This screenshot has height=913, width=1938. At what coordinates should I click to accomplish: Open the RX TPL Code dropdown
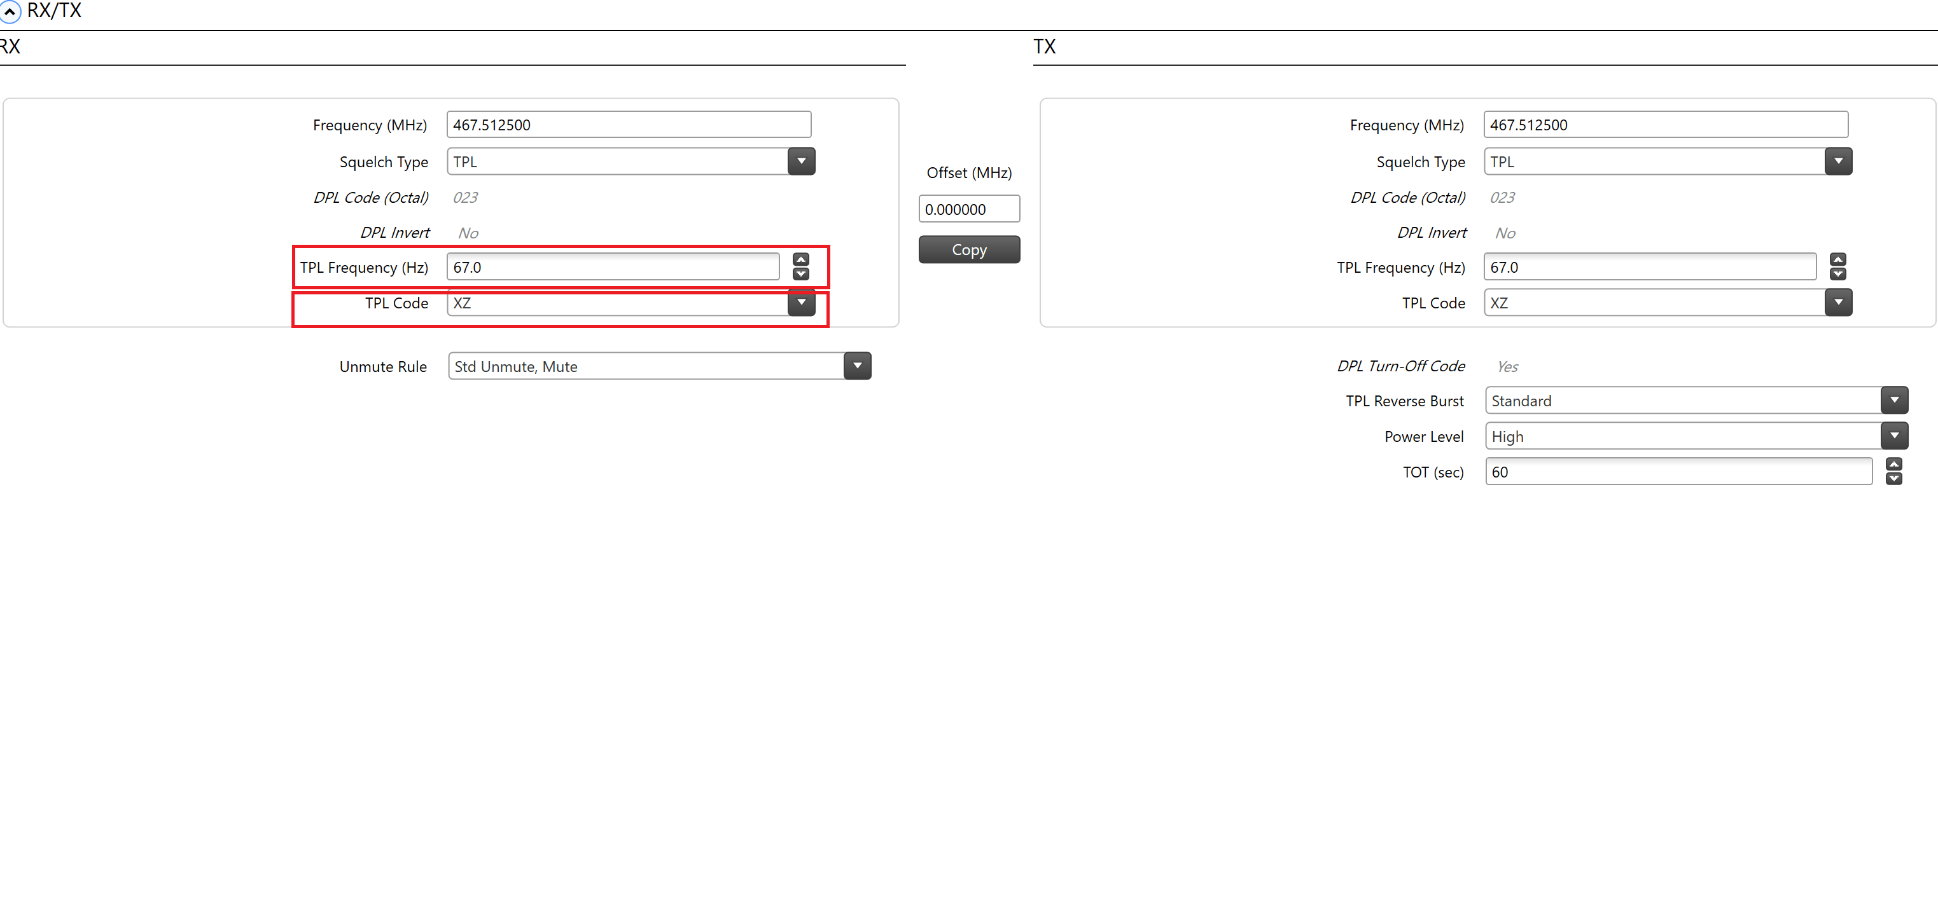tap(800, 303)
